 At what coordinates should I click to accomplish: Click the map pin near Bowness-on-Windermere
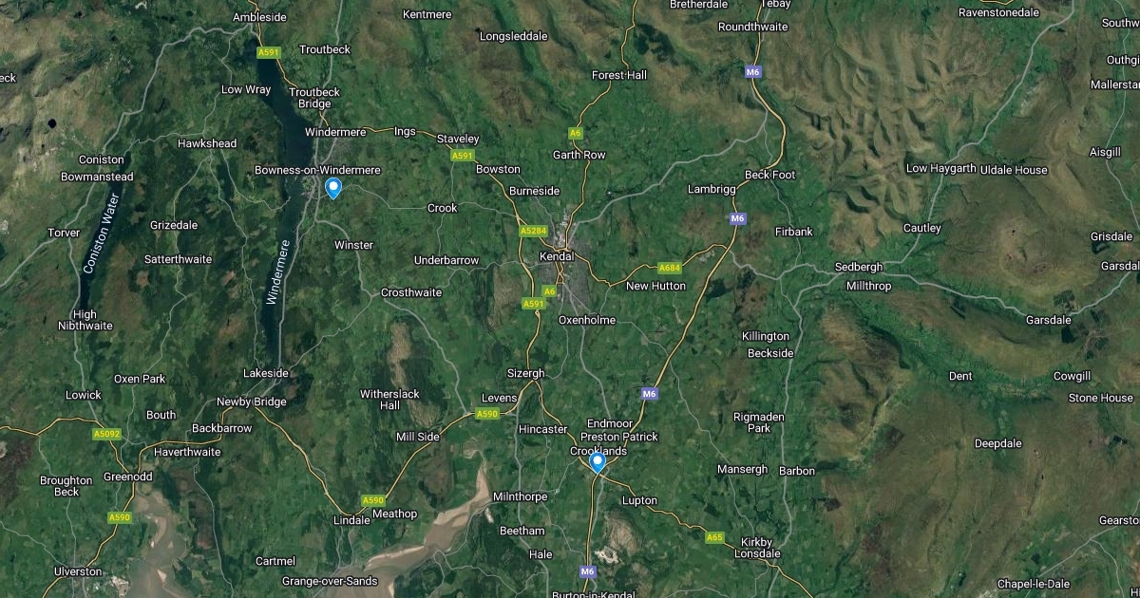333,188
